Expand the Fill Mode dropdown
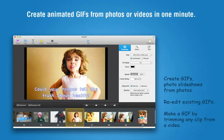Screen dimensions: 224x140 [141, 63]
